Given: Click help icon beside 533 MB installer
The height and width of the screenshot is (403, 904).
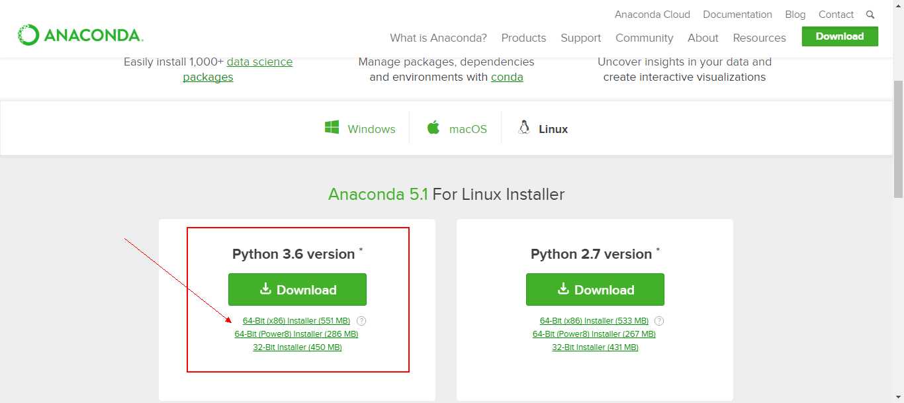Looking at the screenshot, I should [659, 321].
